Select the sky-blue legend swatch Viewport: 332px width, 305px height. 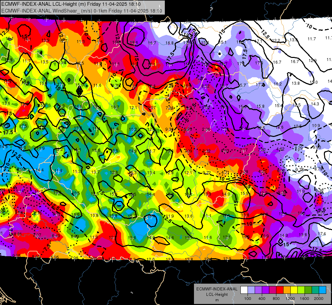tap(323, 290)
